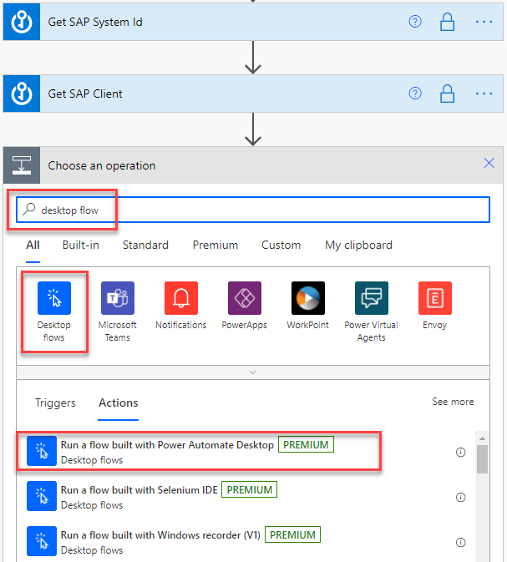Click lock icon on Get SAP System Id
This screenshot has width=507, height=562.
pos(447,22)
